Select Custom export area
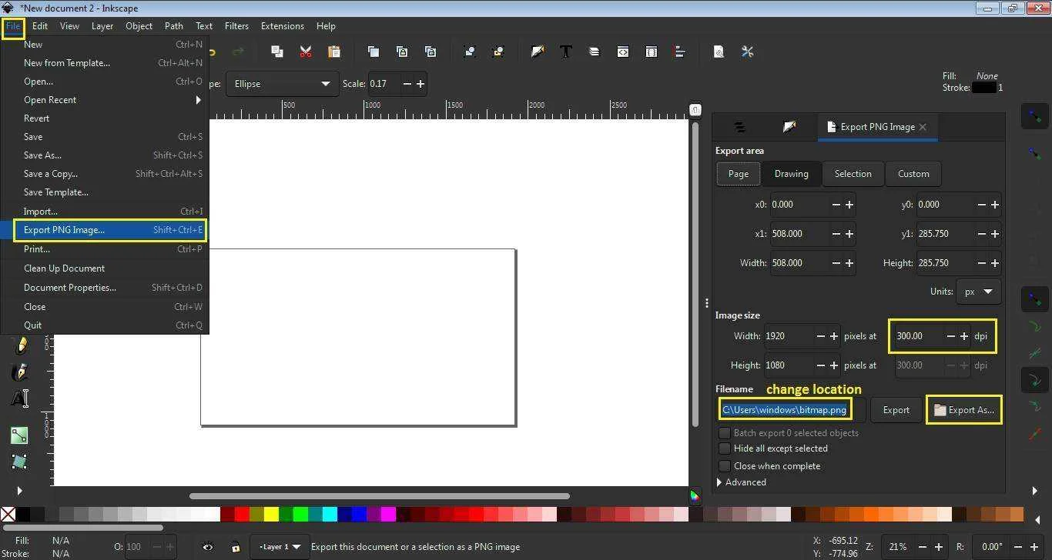The height and width of the screenshot is (560, 1052). pyautogui.click(x=913, y=174)
